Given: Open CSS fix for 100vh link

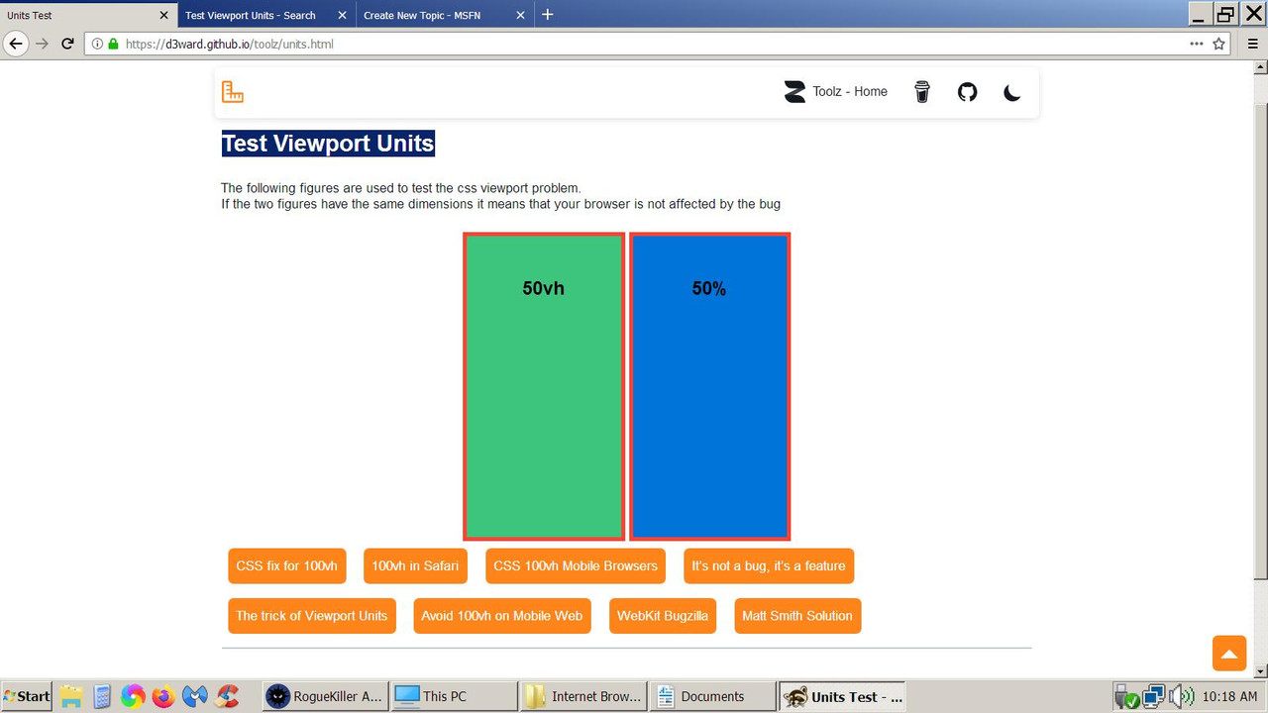Looking at the screenshot, I should pos(287,566).
